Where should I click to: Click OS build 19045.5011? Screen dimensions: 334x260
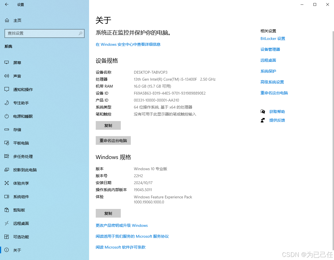143,190
